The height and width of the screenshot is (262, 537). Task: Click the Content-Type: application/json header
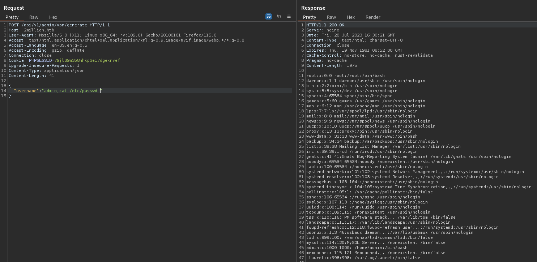tap(47, 70)
